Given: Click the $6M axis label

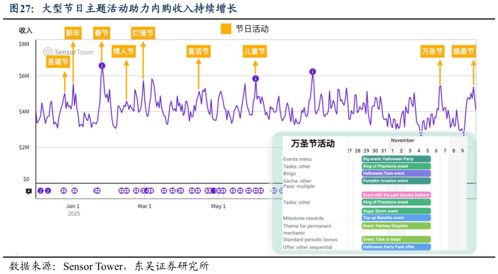Looking at the screenshot, I should (x=24, y=76).
